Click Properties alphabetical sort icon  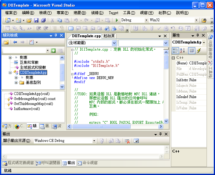click(182, 51)
